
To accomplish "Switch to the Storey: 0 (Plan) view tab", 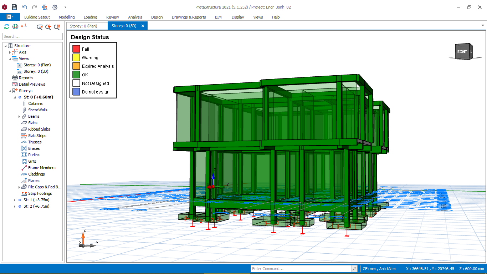I will (87, 26).
